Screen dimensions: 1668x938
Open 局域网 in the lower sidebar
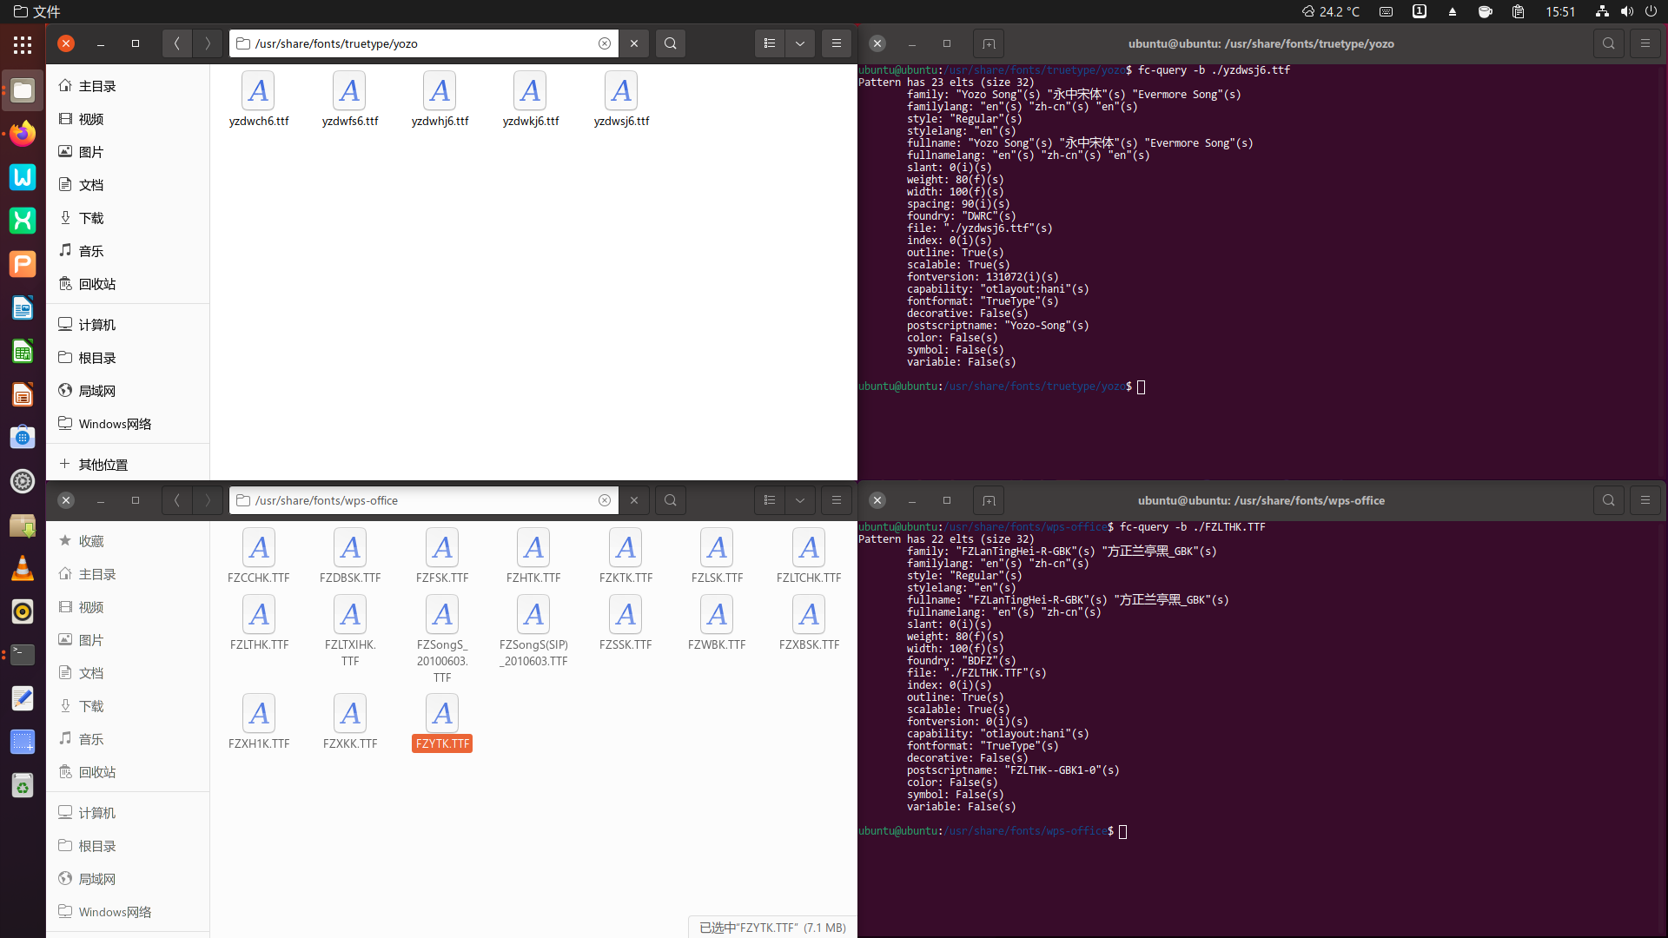pyautogui.click(x=128, y=879)
